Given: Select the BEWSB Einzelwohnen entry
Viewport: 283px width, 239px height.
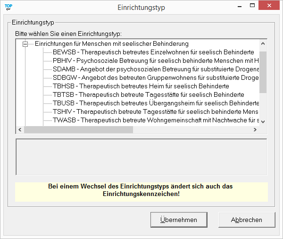Looking at the screenshot, I should pyautogui.click(x=153, y=52).
